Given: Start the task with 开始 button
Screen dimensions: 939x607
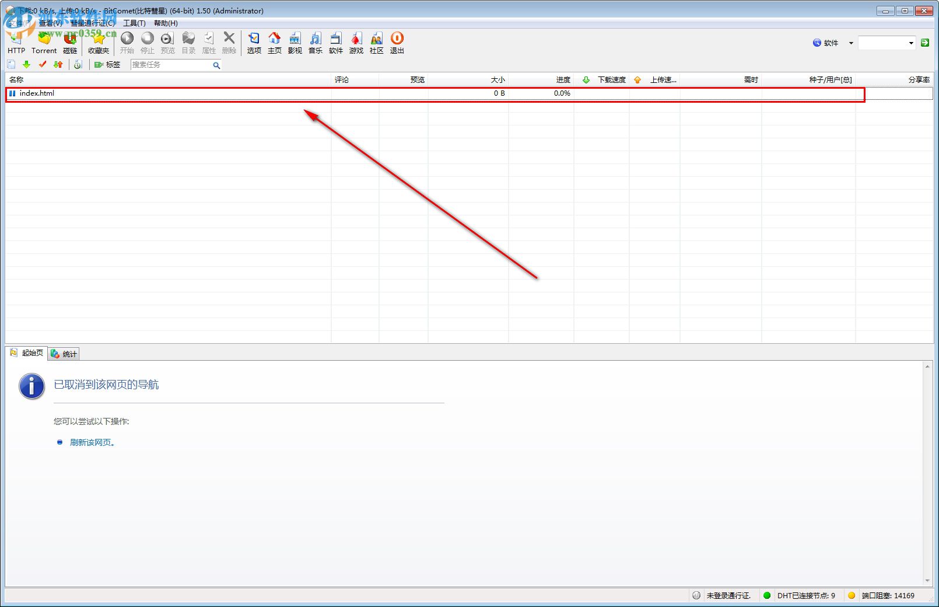Looking at the screenshot, I should 127,43.
